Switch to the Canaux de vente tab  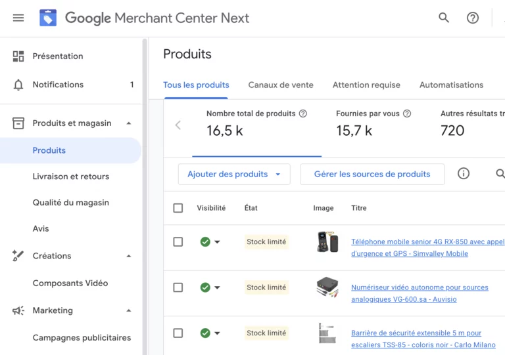[x=281, y=85]
